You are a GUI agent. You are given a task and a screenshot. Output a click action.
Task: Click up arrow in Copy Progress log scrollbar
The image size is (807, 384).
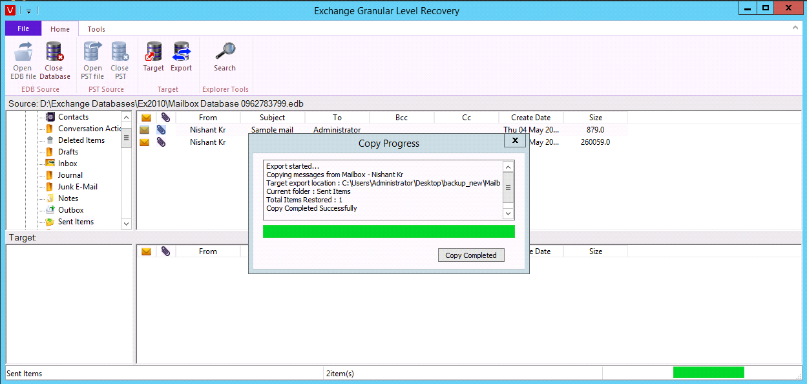[x=508, y=167]
